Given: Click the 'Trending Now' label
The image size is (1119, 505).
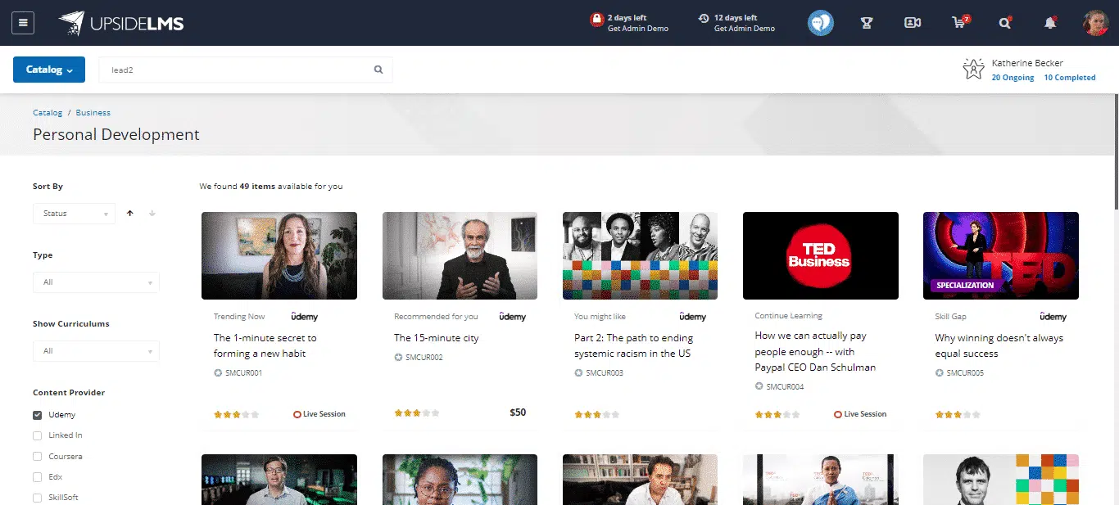Looking at the screenshot, I should pyautogui.click(x=239, y=317).
